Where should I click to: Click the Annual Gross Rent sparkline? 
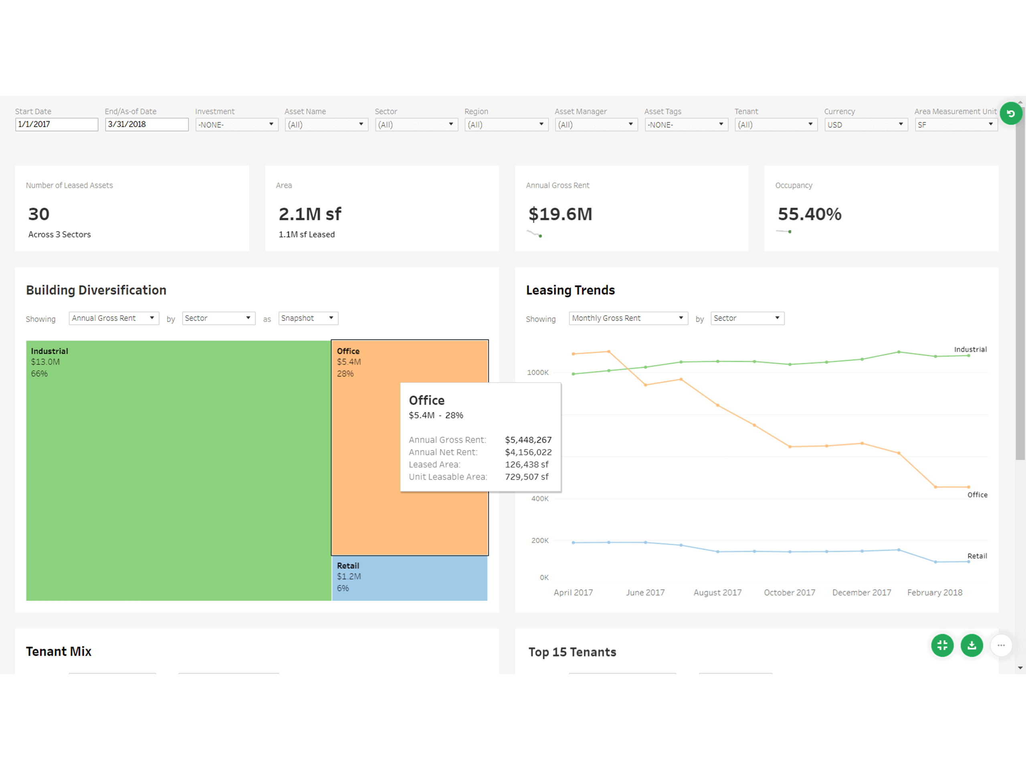pos(534,233)
